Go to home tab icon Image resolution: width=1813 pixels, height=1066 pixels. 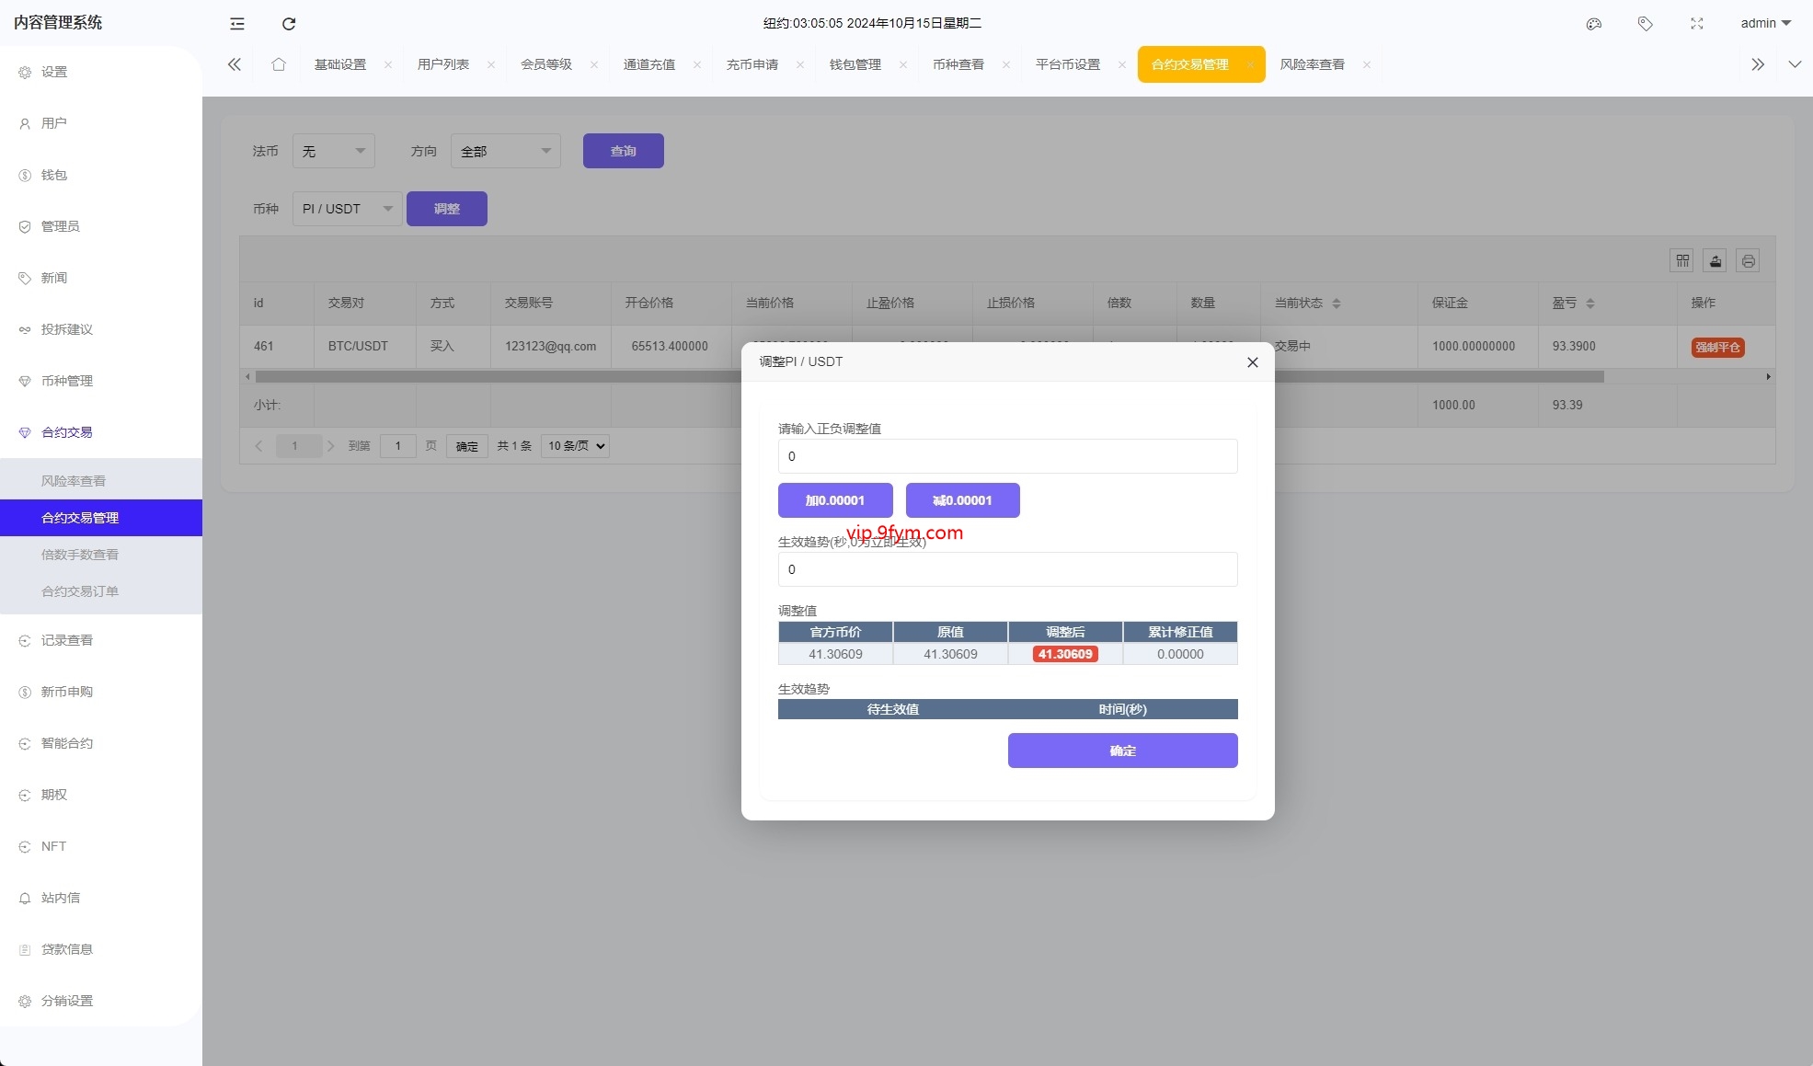[279, 64]
